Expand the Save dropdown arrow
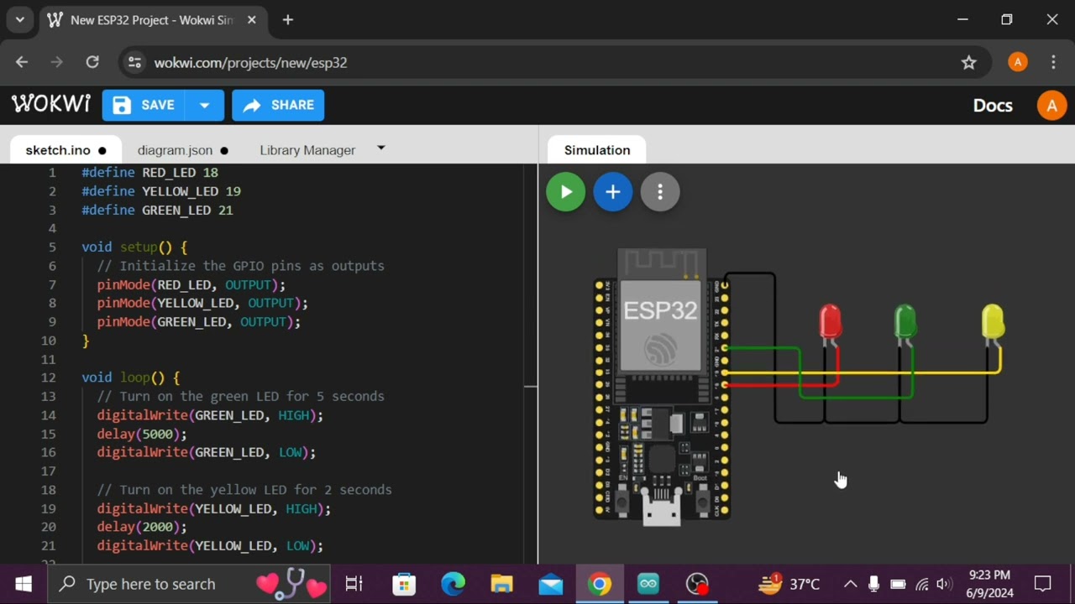 point(204,105)
